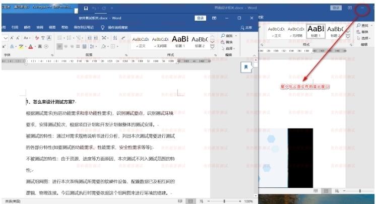Toggle show paragraph marks

pyautogui.click(x=123, y=38)
